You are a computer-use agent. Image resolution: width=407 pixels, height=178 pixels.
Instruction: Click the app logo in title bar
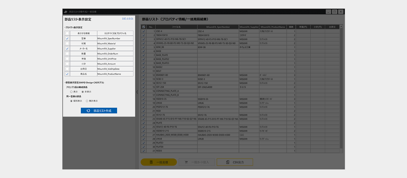pyautogui.click(x=66, y=12)
